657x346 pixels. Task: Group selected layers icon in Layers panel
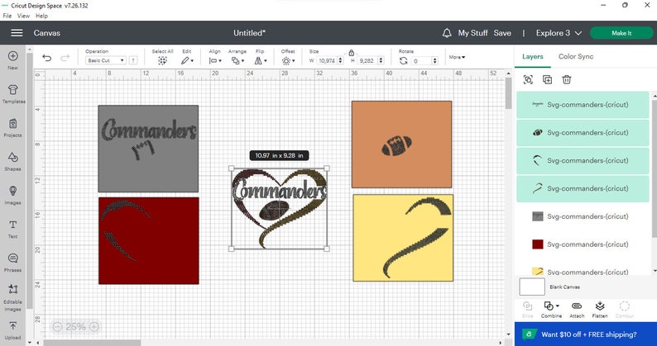click(x=528, y=79)
